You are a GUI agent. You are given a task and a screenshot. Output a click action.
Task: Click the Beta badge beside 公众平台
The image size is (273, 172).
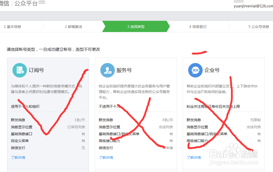pos(42,2)
